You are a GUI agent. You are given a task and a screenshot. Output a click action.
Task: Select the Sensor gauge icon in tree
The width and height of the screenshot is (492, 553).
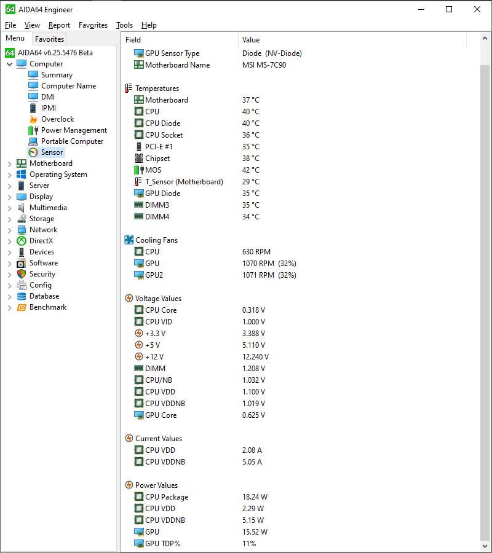[x=33, y=152]
